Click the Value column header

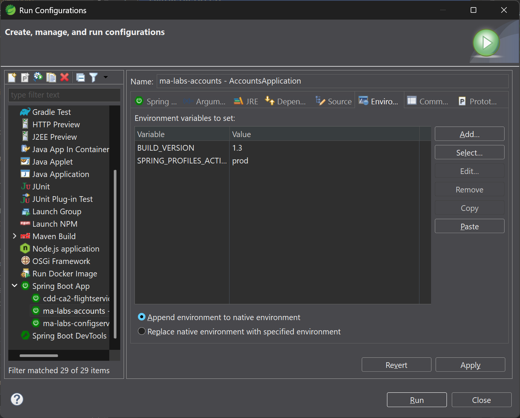coord(324,134)
